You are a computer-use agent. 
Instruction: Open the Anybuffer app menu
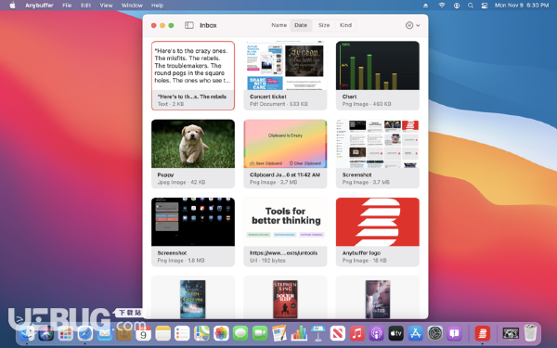click(x=39, y=6)
